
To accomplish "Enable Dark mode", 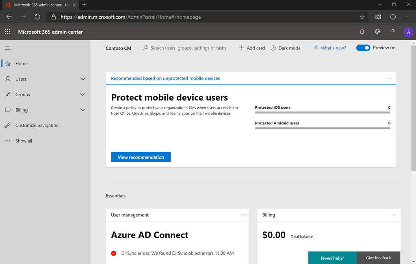I will point(286,48).
